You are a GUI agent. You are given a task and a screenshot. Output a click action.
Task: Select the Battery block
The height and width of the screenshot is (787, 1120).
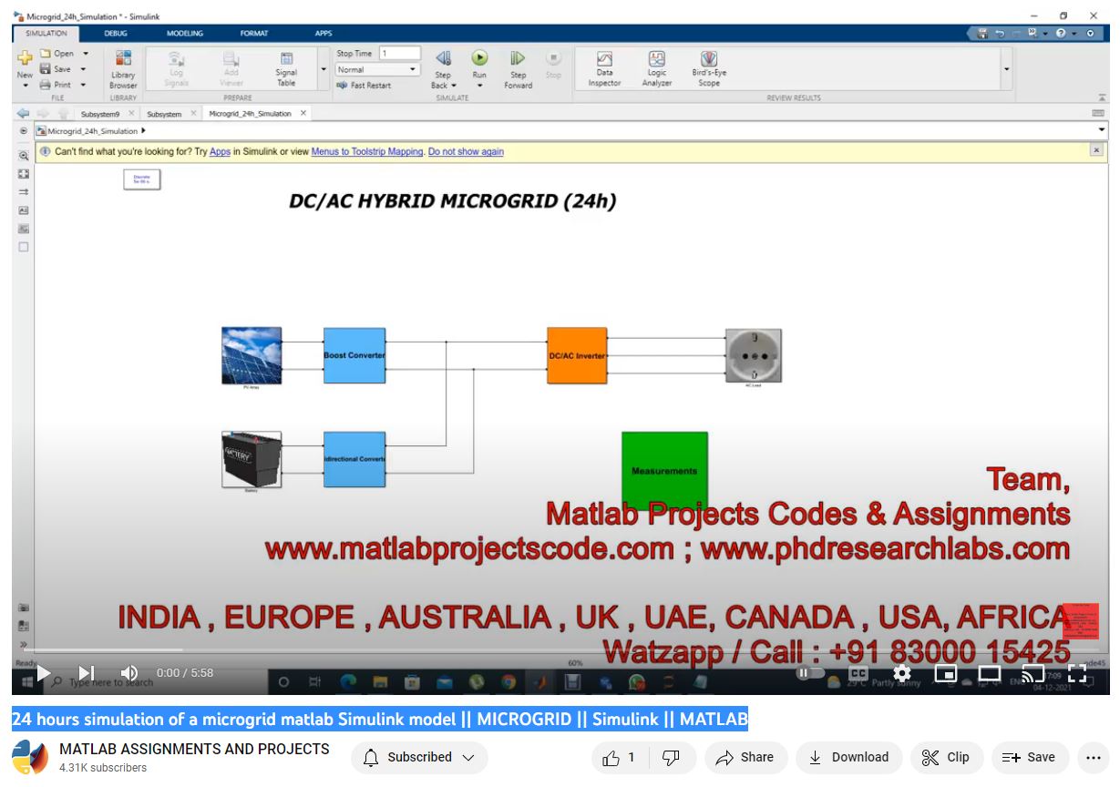(252, 459)
